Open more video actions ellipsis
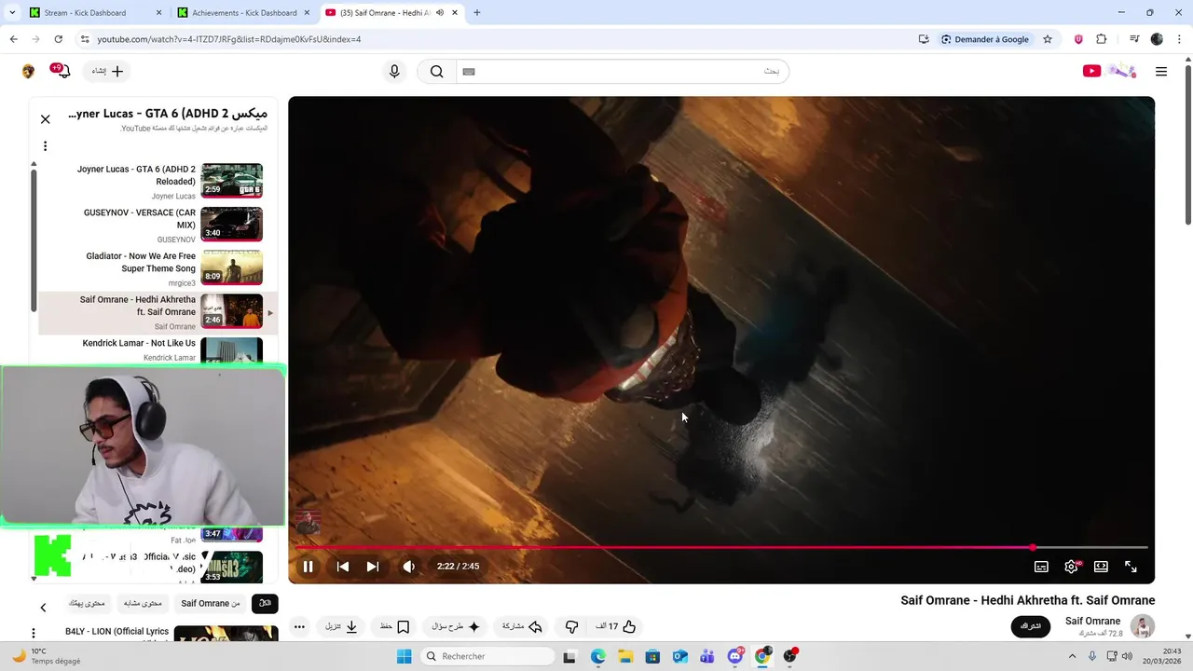This screenshot has width=1193, height=671. [299, 627]
